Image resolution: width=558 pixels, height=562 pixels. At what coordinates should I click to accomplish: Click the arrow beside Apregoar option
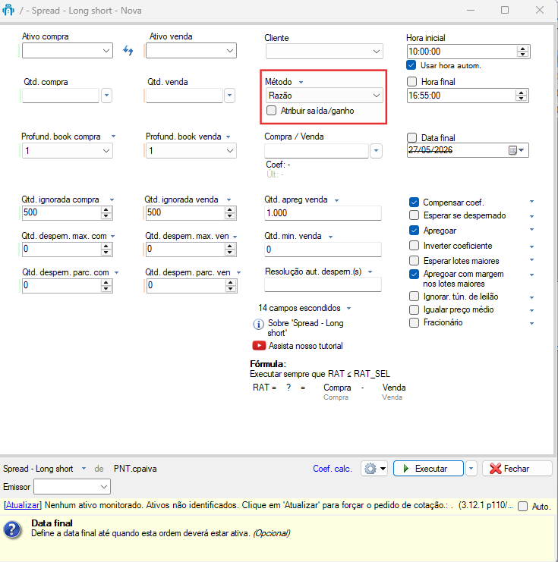coord(531,229)
